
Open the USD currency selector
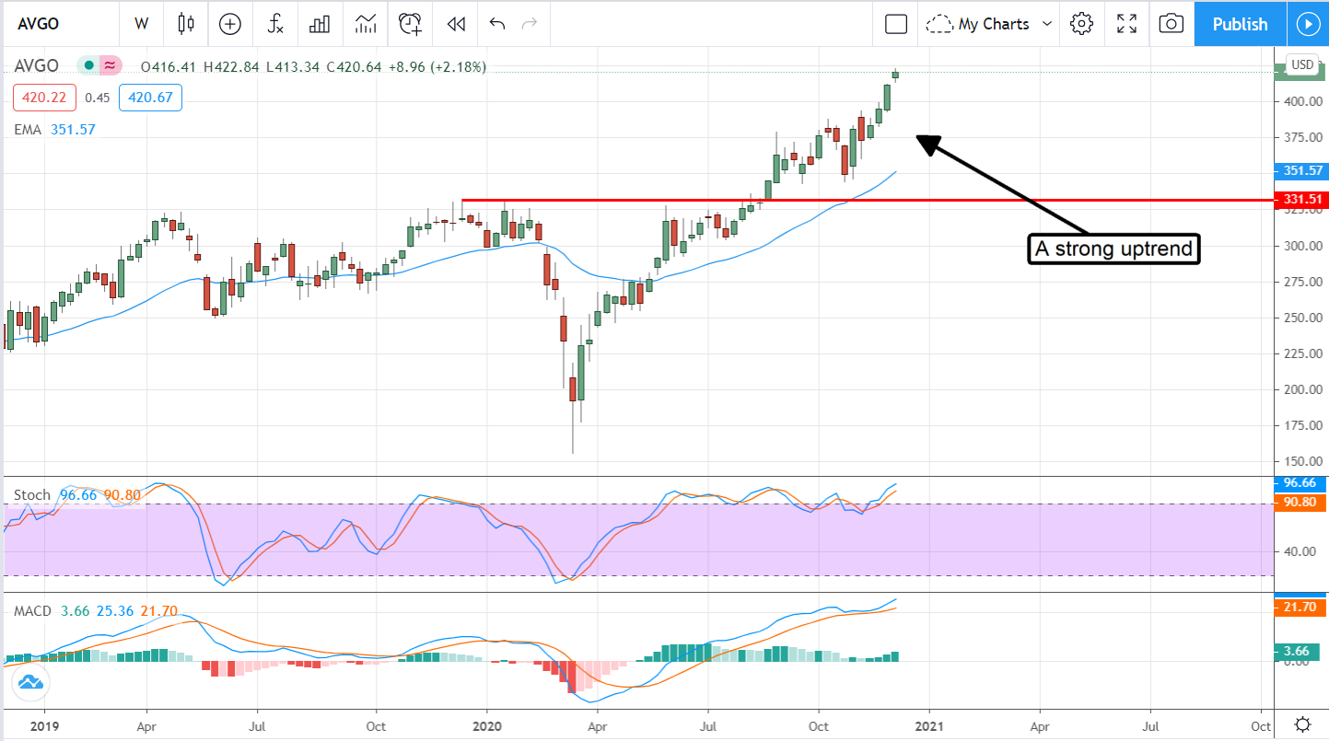pyautogui.click(x=1302, y=64)
